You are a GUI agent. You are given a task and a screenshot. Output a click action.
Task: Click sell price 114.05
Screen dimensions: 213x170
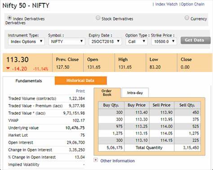coord(166,134)
